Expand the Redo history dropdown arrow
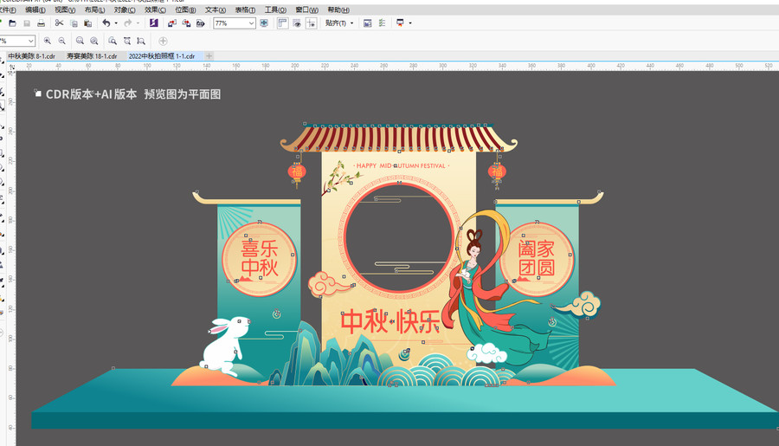The width and height of the screenshot is (779, 446). click(138, 23)
